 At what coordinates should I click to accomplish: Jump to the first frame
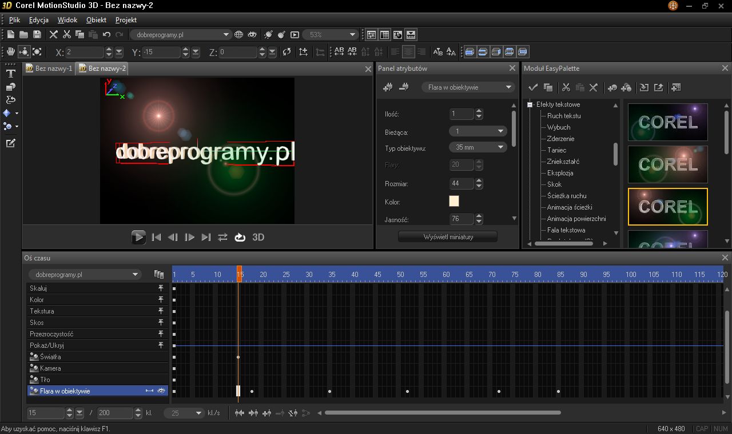click(x=157, y=237)
